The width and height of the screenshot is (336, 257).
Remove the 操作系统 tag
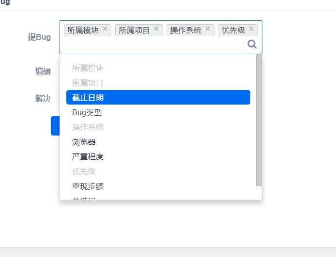tap(208, 29)
